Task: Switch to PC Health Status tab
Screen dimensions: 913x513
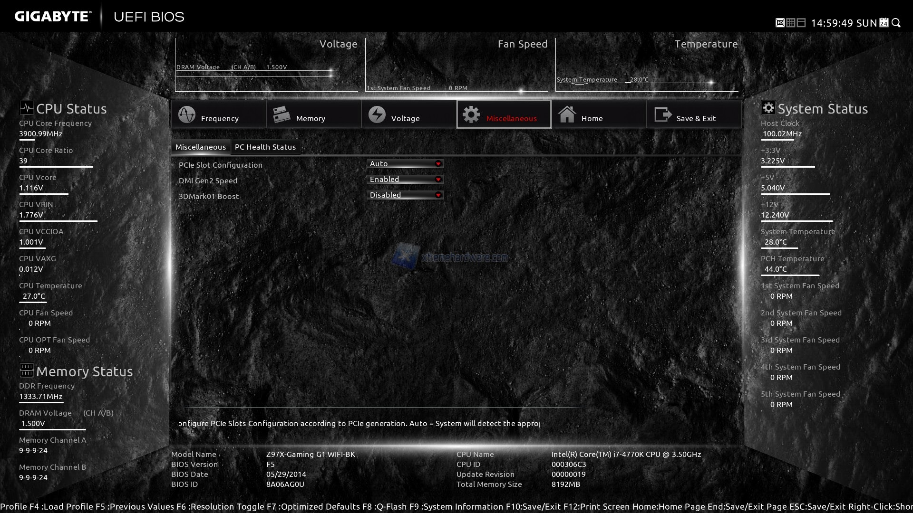Action: [x=265, y=147]
